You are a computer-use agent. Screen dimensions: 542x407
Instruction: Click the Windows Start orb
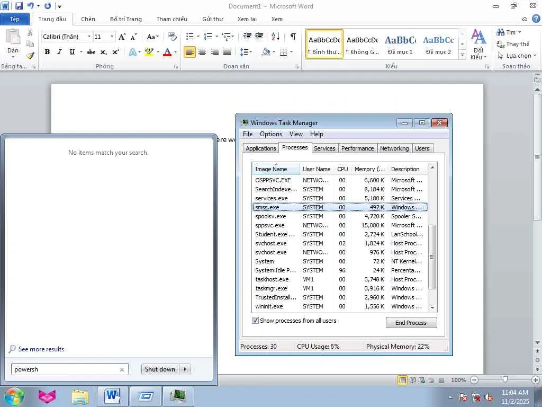click(x=14, y=396)
